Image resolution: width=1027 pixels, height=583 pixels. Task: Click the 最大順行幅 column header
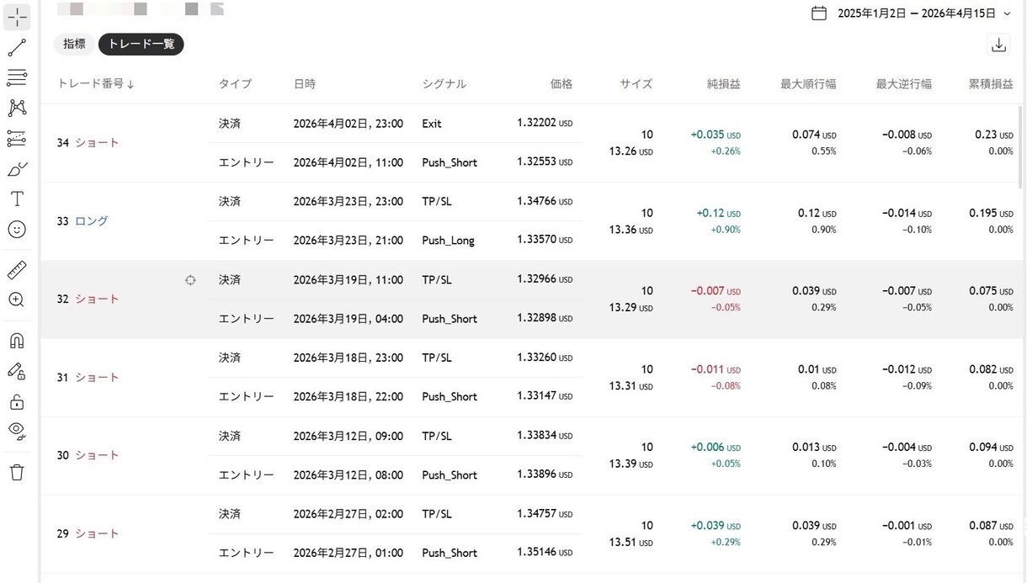(x=808, y=84)
